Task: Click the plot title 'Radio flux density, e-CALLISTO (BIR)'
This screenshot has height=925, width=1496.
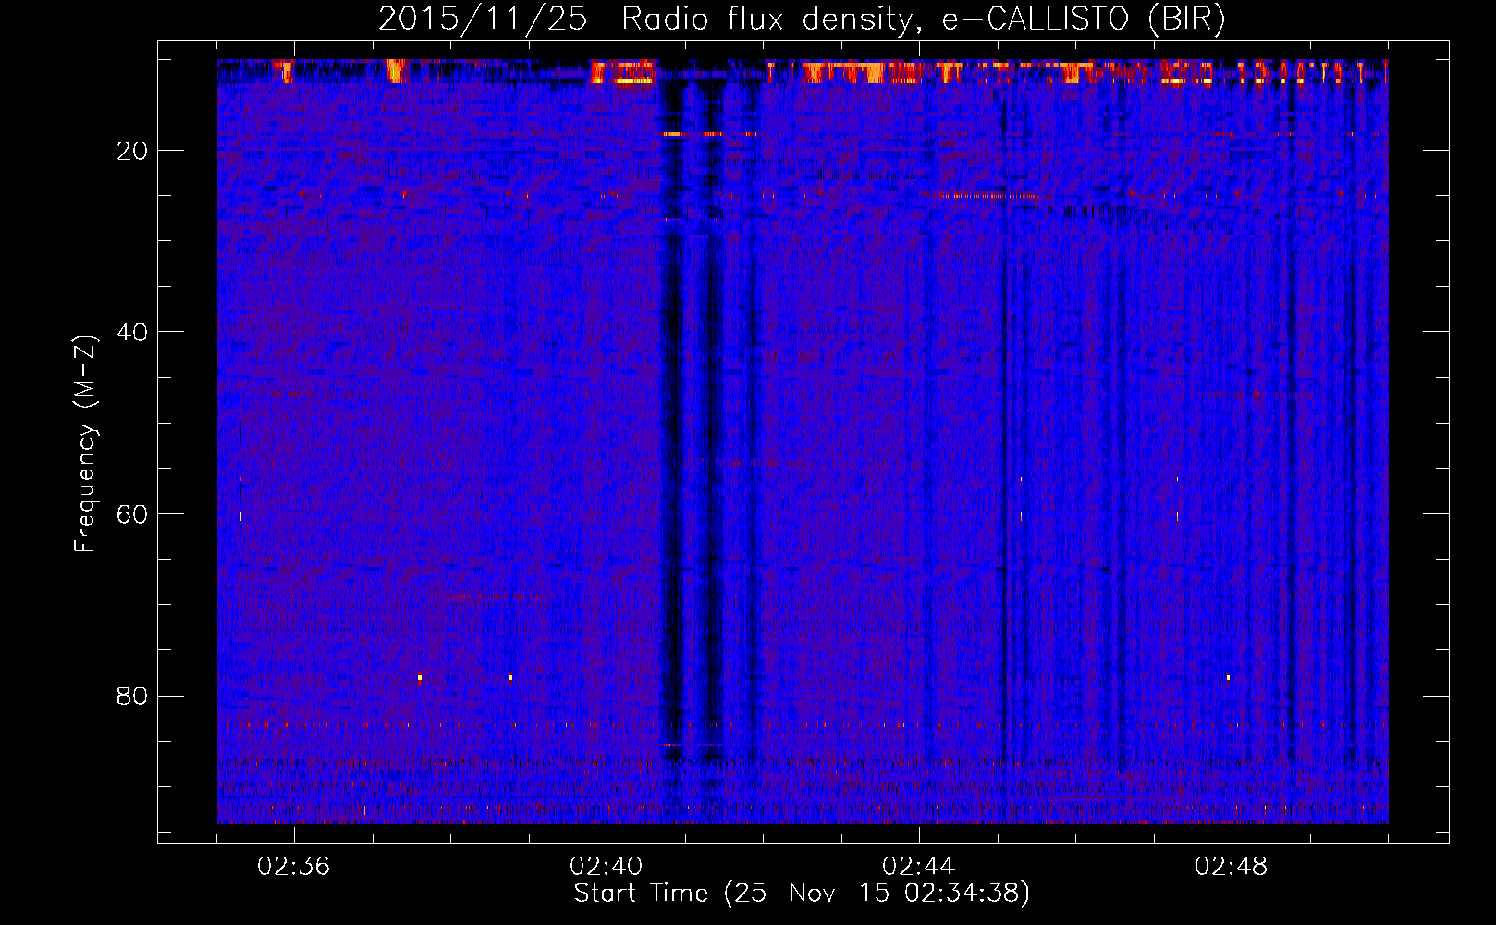Action: coord(923,19)
